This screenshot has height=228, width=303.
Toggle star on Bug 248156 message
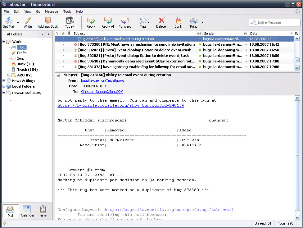64,39
